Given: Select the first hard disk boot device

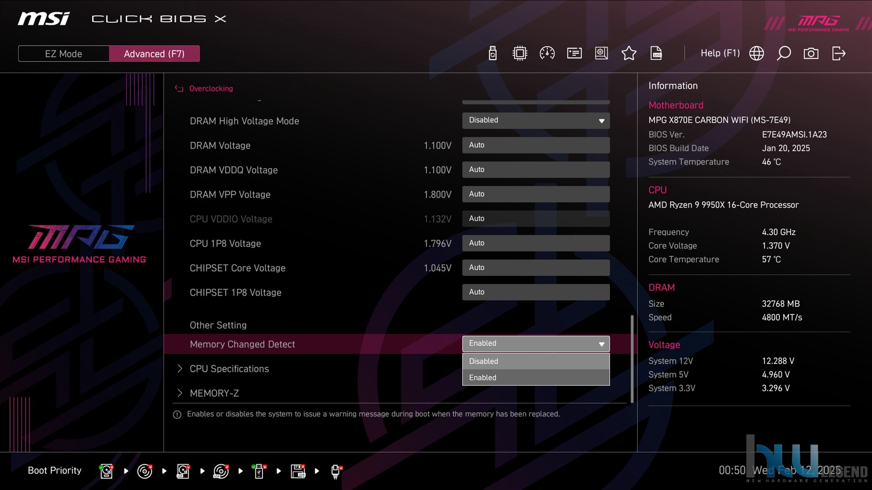Looking at the screenshot, I should 106,471.
